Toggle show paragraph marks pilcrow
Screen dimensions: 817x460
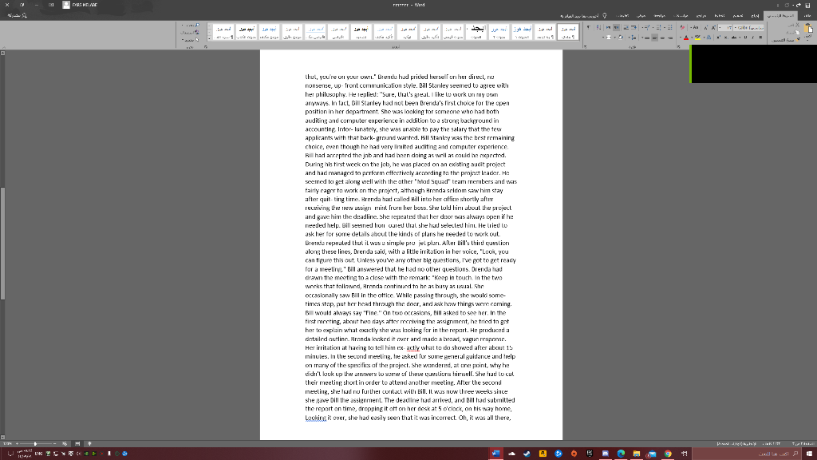click(589, 28)
